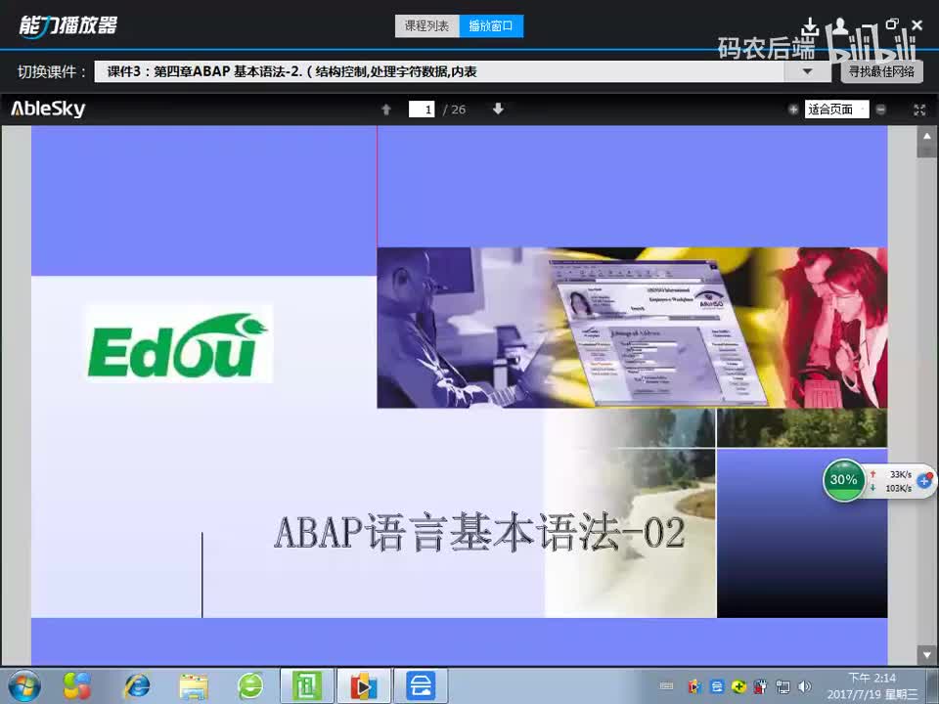This screenshot has height=704, width=939.
Task: Enter fullscreen with the expand icon
Action: point(919,110)
